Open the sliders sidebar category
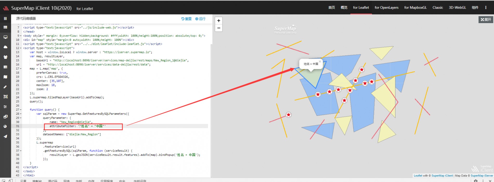Screen dimensions: 494x182 pos(5,107)
